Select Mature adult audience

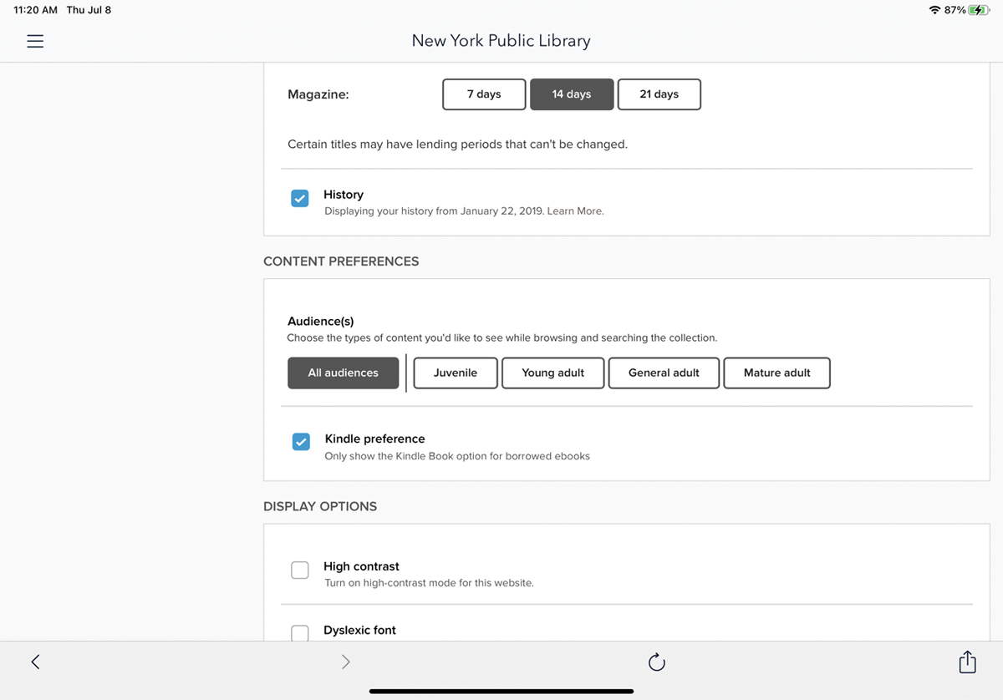[x=777, y=373]
